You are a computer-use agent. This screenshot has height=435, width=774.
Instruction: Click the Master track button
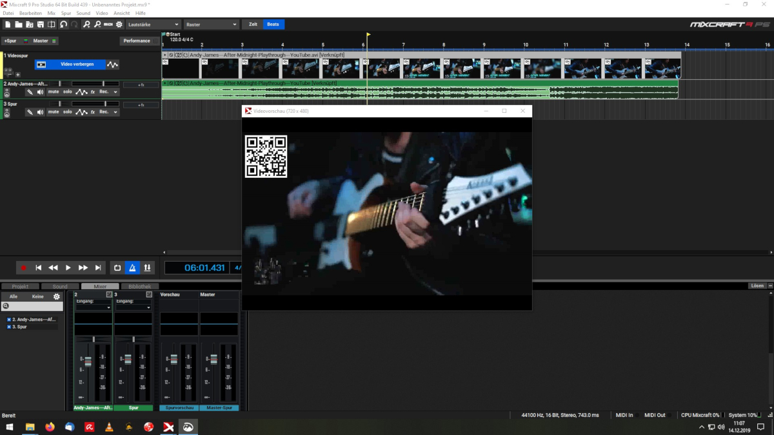(41, 41)
